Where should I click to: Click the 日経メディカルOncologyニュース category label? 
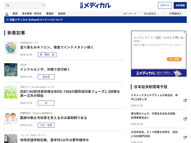[x=37, y=87]
